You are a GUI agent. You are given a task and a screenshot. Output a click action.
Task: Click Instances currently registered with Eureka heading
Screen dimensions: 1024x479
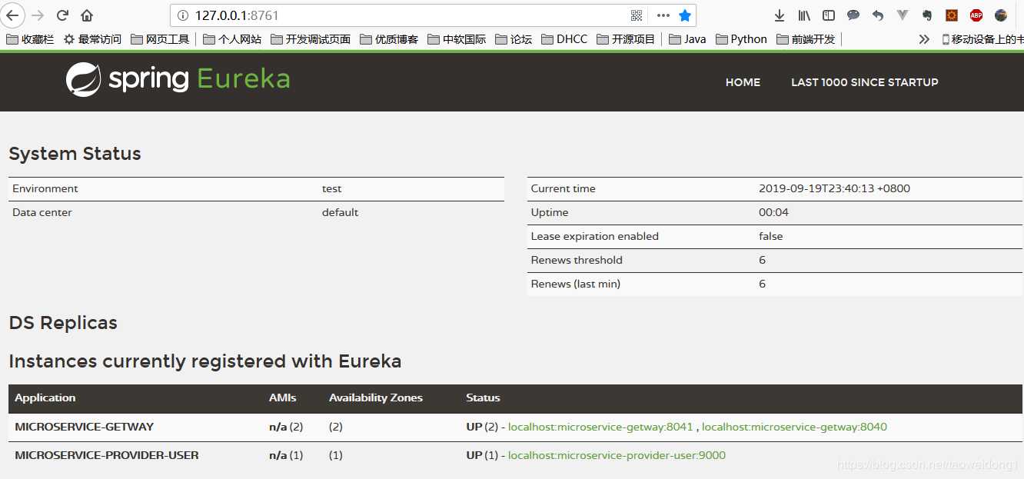click(x=205, y=361)
